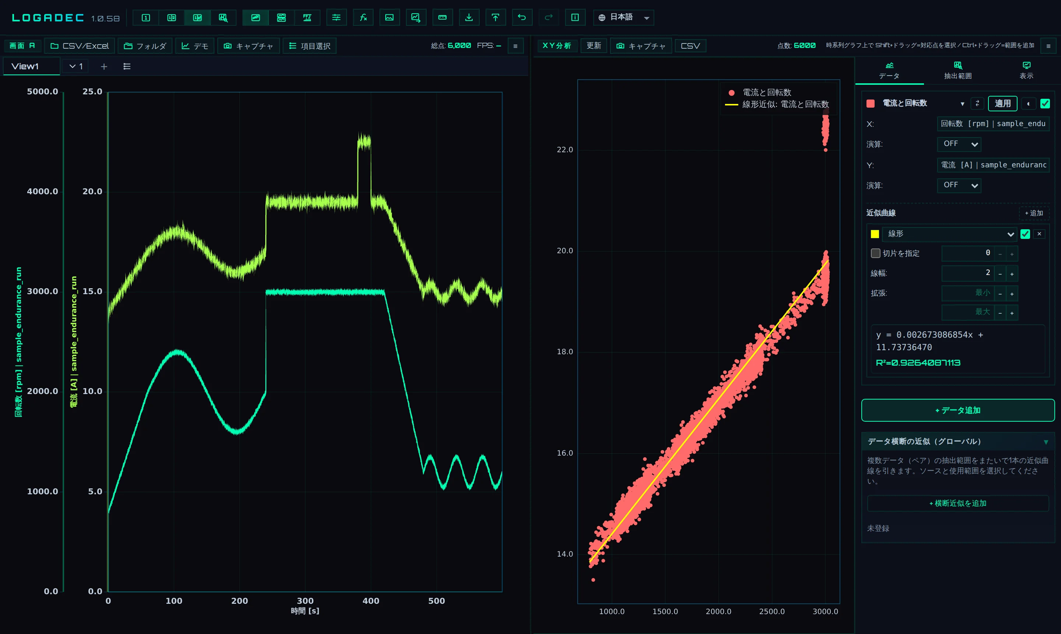Image resolution: width=1061 pixels, height=634 pixels.
Task: Switch to the 表示 tab
Action: [x=1026, y=70]
